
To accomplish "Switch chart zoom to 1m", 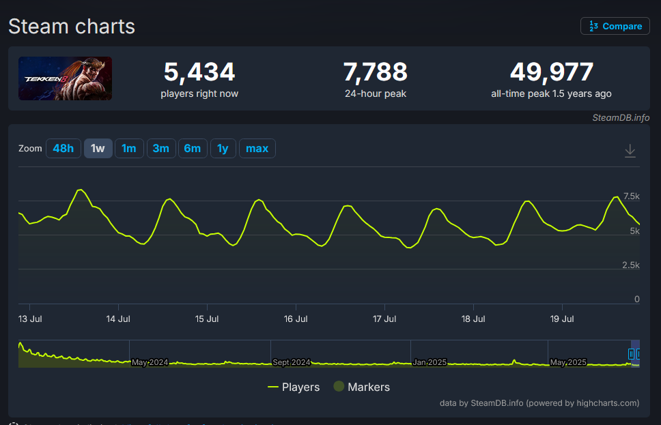I will tap(129, 148).
